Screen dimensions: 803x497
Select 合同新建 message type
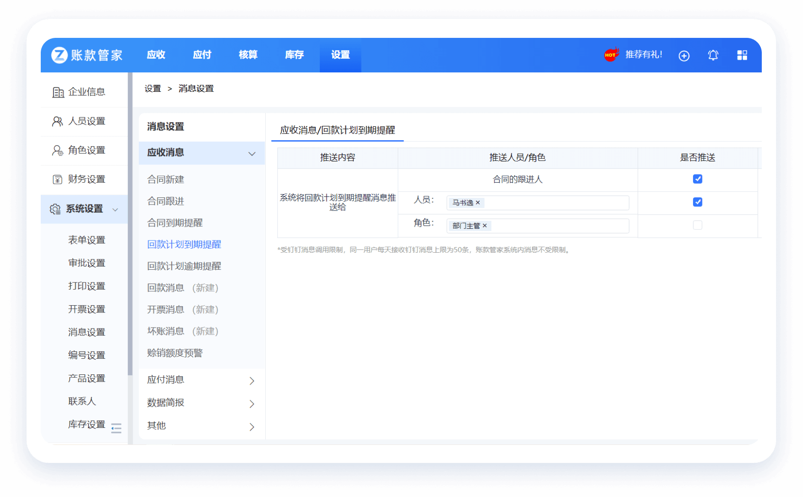pos(165,179)
